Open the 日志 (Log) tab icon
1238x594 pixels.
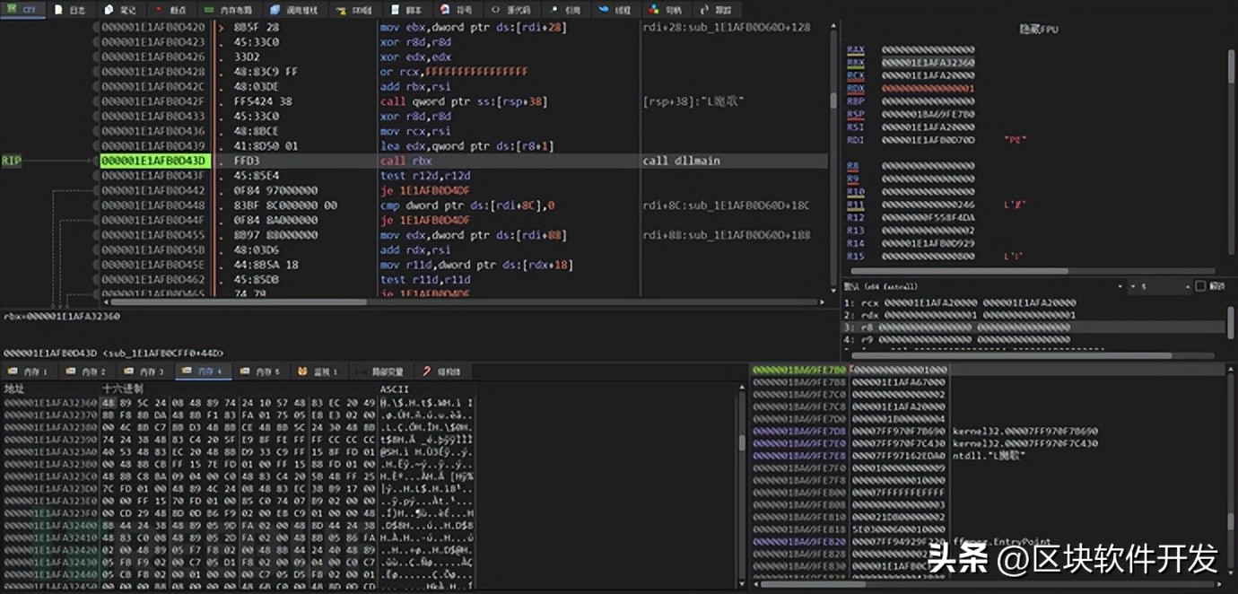(59, 10)
